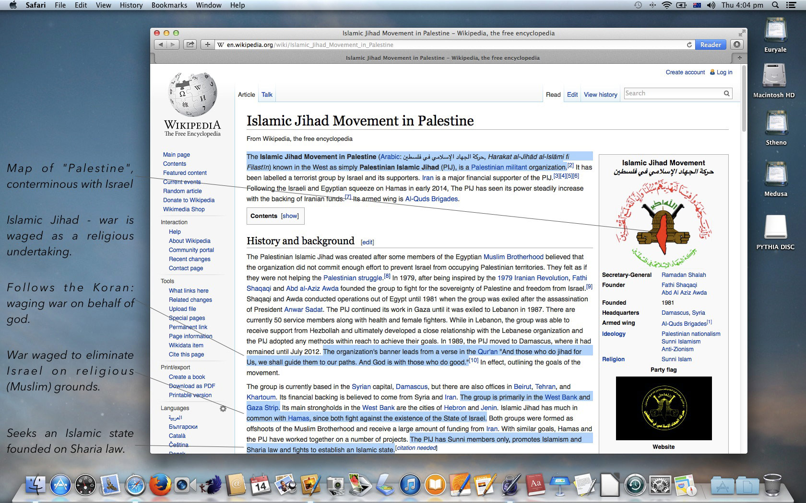This screenshot has width=806, height=503.
Task: Open Calendar showing Aug 14 in Dock
Action: 260,485
